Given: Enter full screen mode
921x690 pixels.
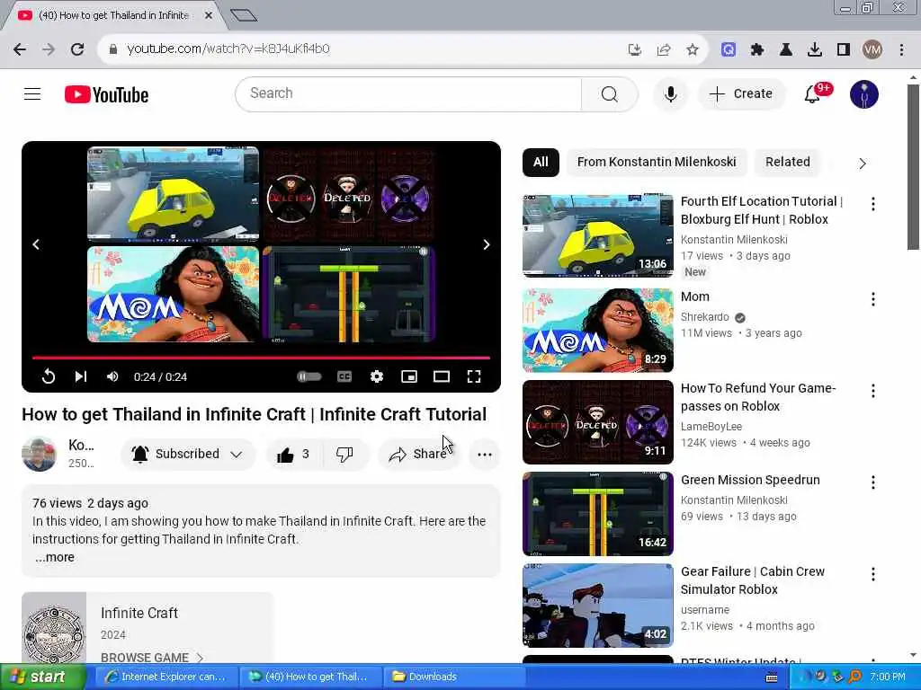Looking at the screenshot, I should pyautogui.click(x=473, y=376).
